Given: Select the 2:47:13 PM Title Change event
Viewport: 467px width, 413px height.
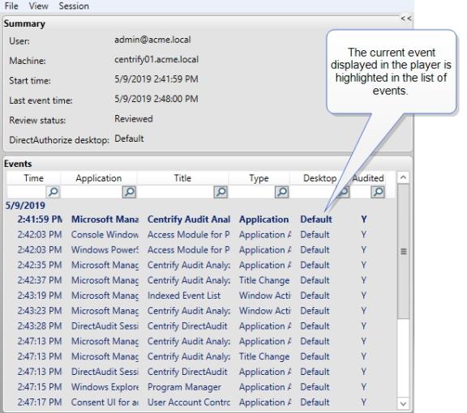Looking at the screenshot, I should click(x=201, y=356).
